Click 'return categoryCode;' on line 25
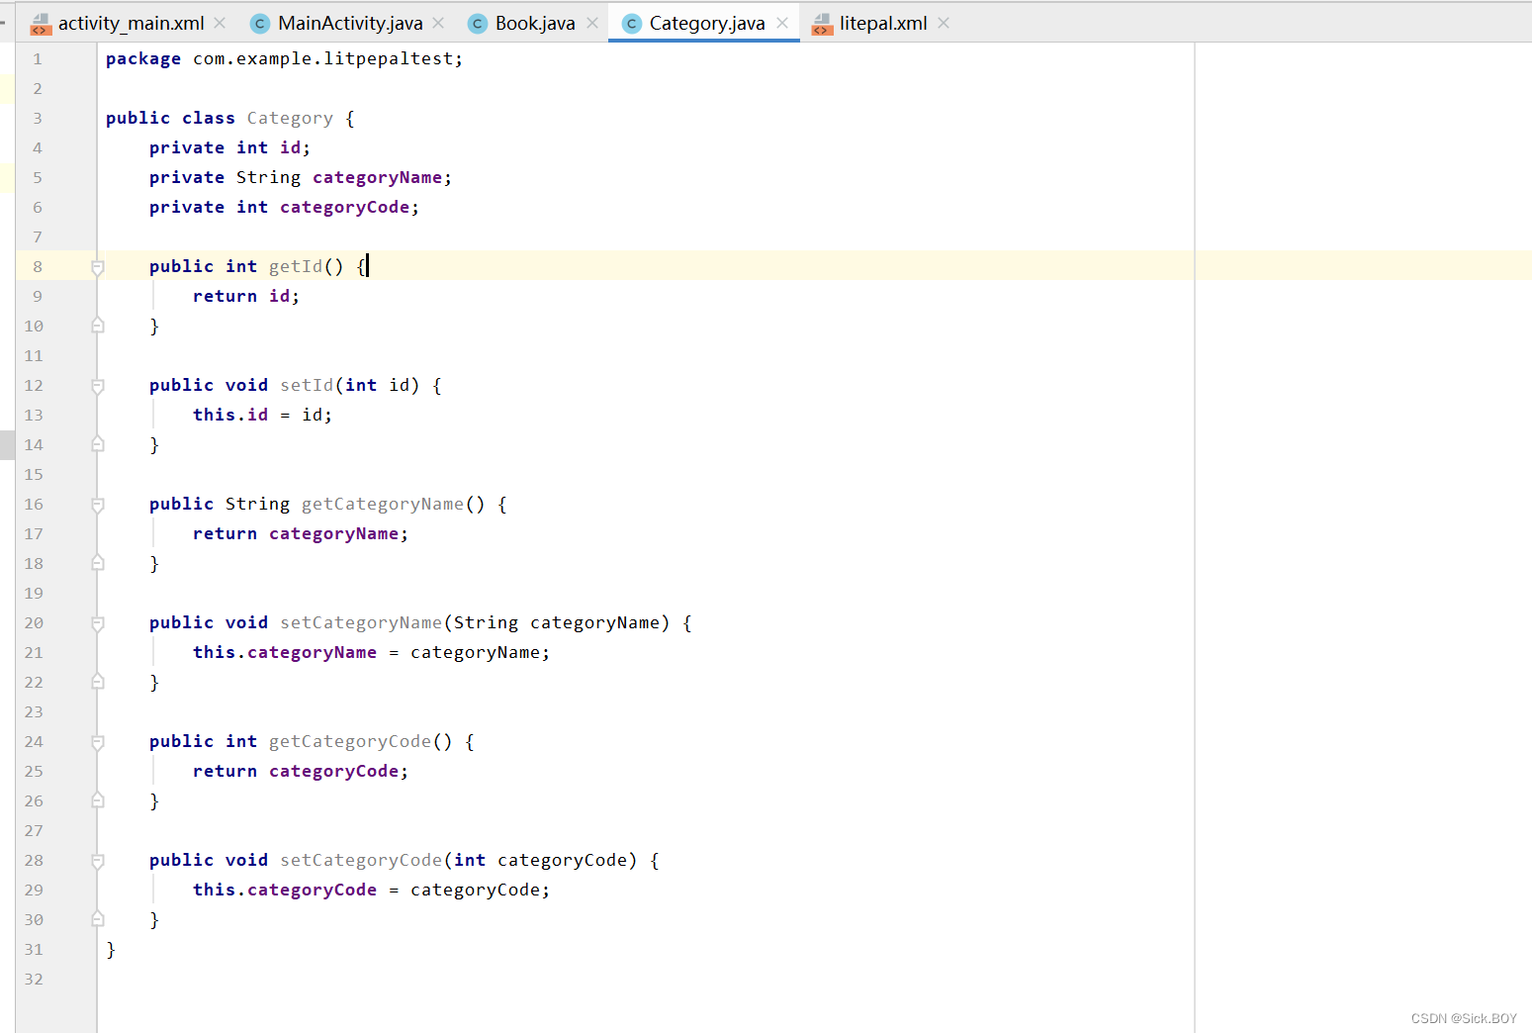Viewport: 1532px width, 1033px height. pos(301,771)
